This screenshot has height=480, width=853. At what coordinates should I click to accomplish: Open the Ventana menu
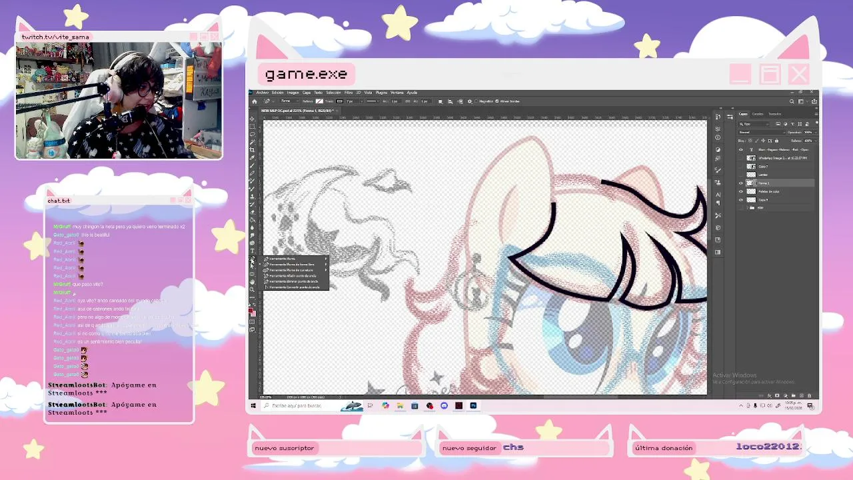pos(397,93)
